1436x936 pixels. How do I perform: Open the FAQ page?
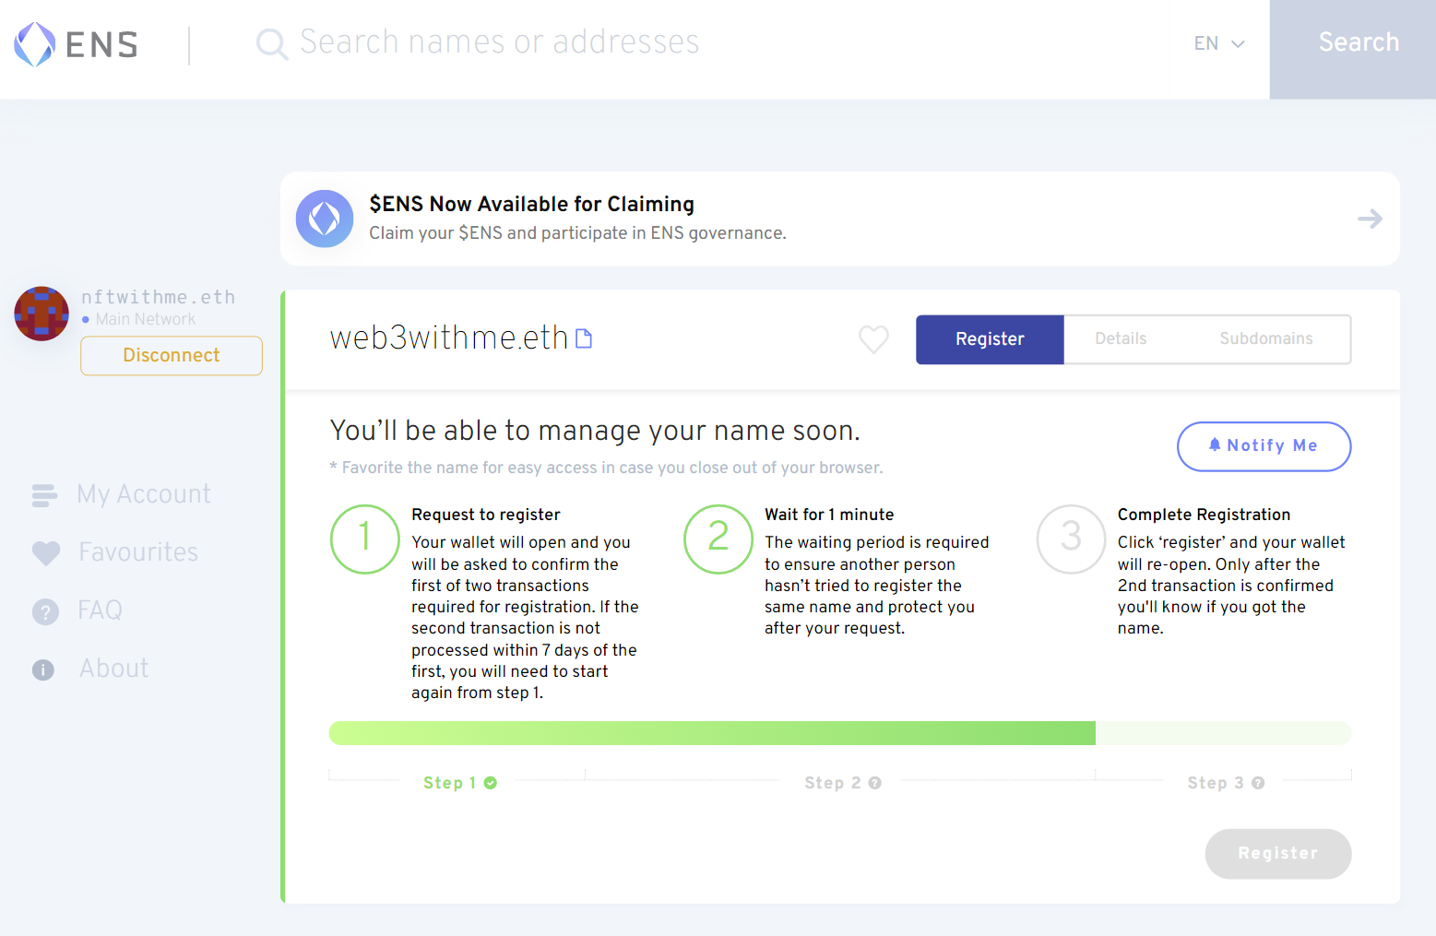100,610
